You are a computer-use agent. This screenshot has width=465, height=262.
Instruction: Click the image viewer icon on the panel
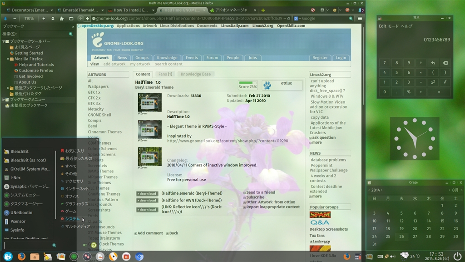61,256
